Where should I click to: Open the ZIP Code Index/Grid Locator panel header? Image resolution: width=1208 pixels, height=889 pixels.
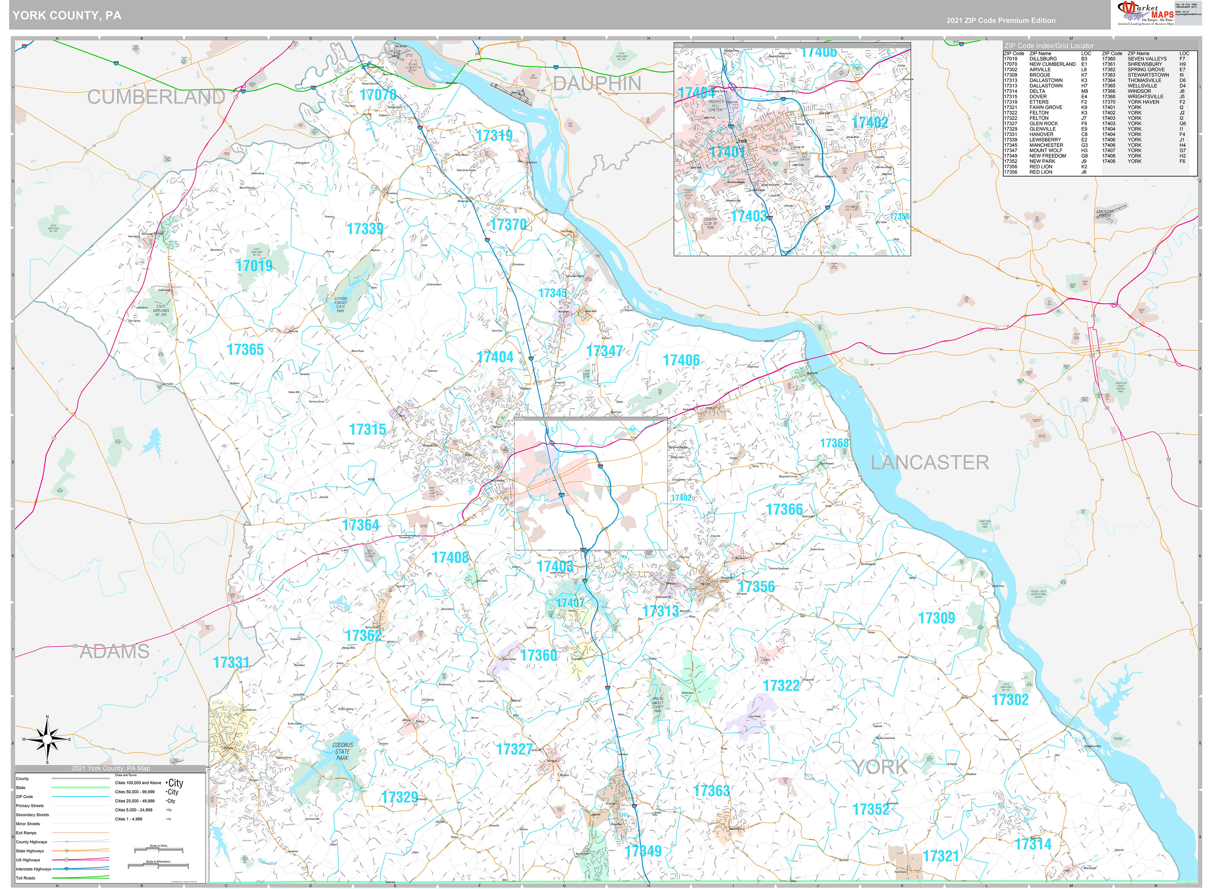(1049, 46)
